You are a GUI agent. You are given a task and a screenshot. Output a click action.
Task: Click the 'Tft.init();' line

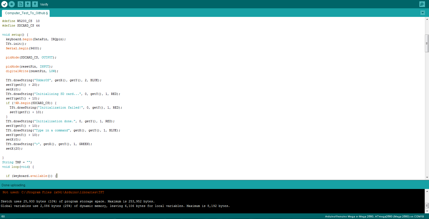point(16,44)
